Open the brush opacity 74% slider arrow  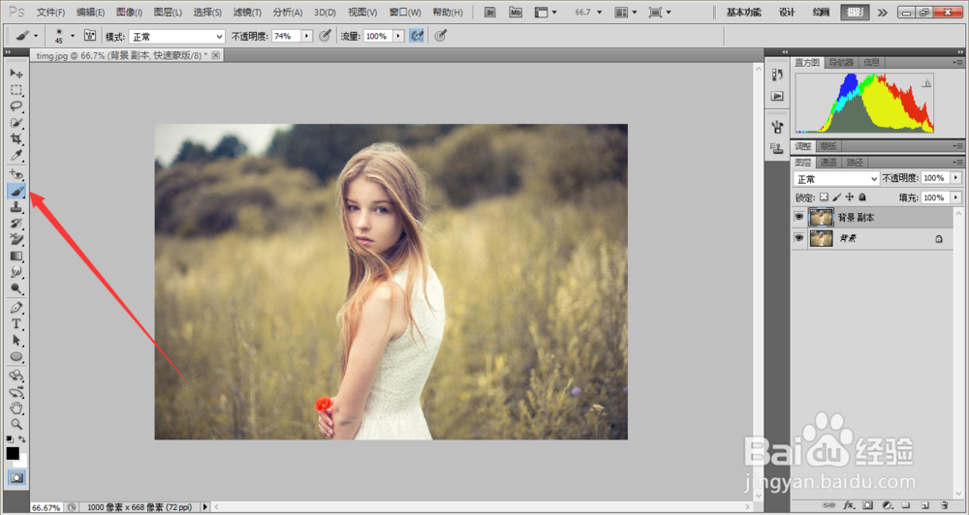click(x=307, y=37)
